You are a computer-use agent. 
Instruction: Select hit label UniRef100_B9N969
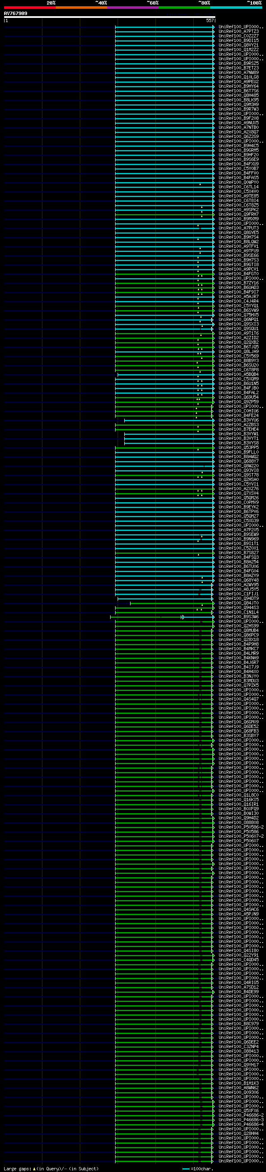point(238,539)
